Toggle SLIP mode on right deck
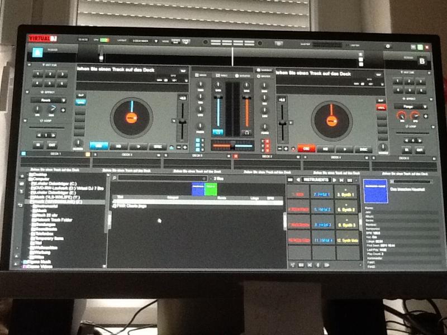The height and width of the screenshot is (335, 447). [381, 100]
